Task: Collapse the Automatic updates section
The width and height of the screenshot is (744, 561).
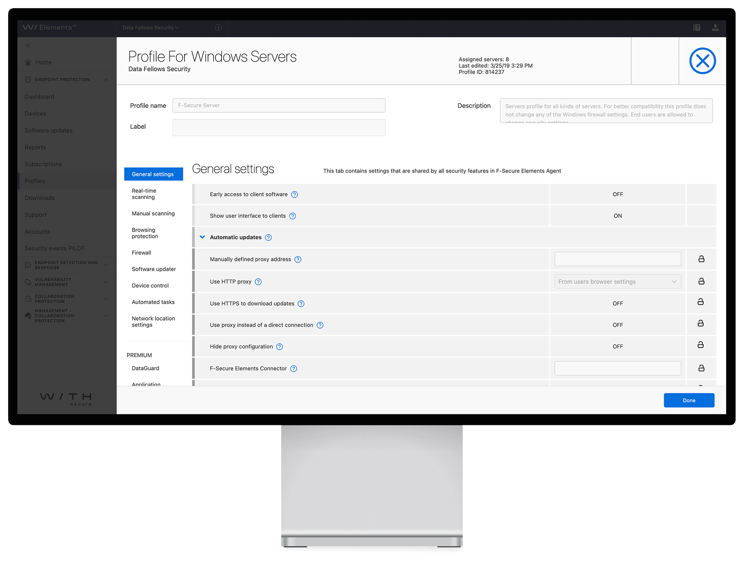Action: 202,237
